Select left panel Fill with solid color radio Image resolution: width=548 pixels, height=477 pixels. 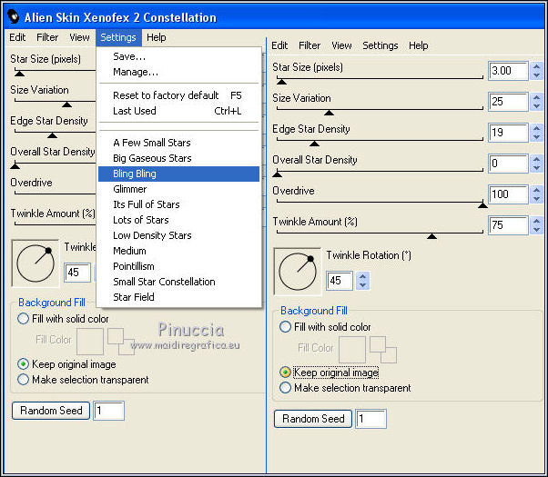pyautogui.click(x=23, y=319)
